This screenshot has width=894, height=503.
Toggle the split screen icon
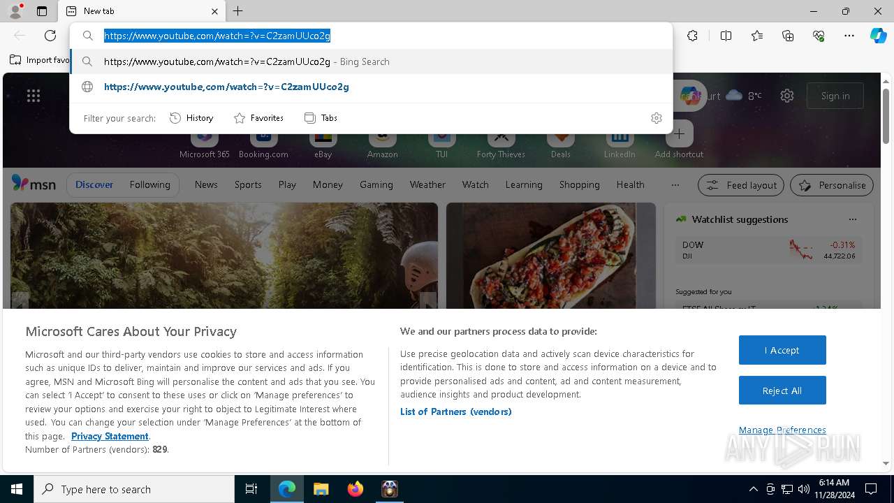pos(726,36)
